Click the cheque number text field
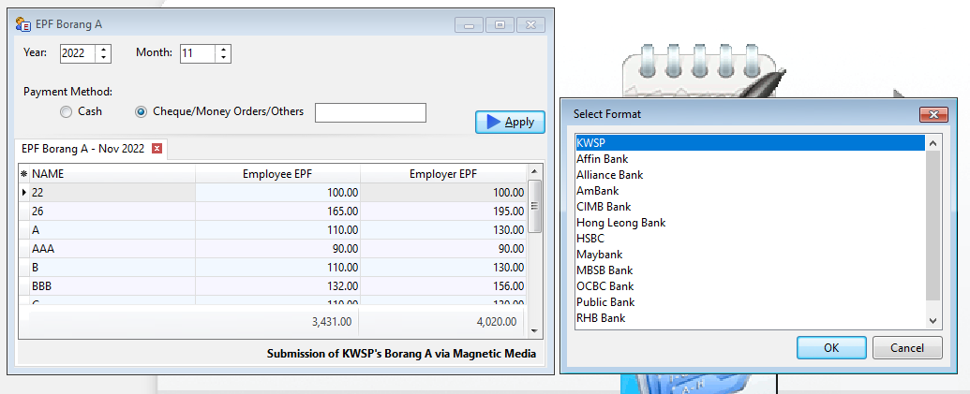Image resolution: width=970 pixels, height=394 pixels. point(370,113)
